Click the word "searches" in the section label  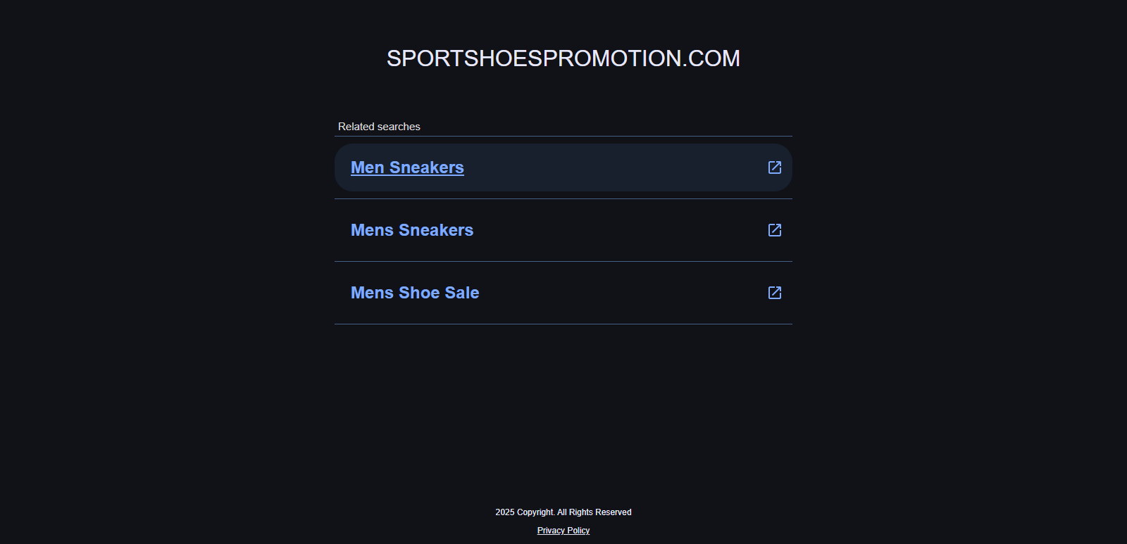tap(399, 127)
